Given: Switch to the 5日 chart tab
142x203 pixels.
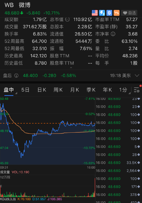Looking at the screenshot, I should 25,90.
